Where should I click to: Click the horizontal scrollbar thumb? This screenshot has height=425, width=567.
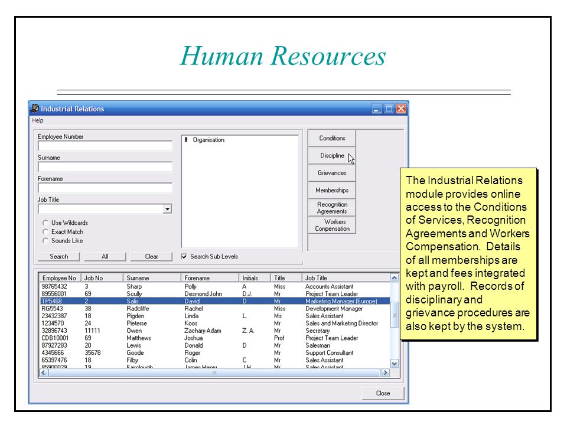[x=214, y=372]
